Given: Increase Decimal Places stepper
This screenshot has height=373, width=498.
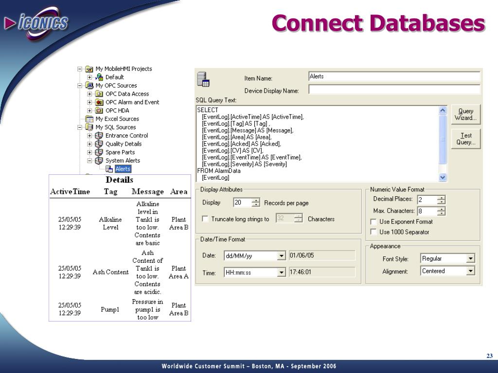Looking at the screenshot, I should tap(441, 198).
